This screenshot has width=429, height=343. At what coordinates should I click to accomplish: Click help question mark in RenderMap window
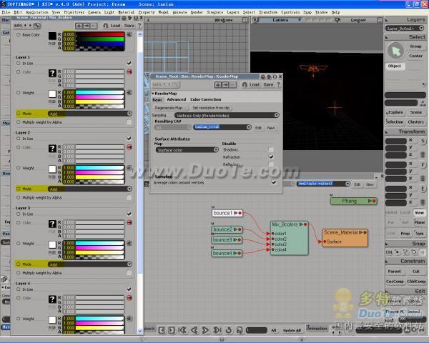(278, 84)
